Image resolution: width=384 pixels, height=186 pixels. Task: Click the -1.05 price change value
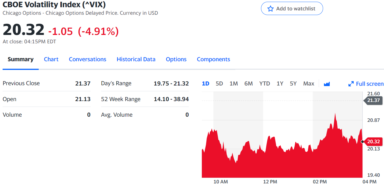tap(60, 31)
